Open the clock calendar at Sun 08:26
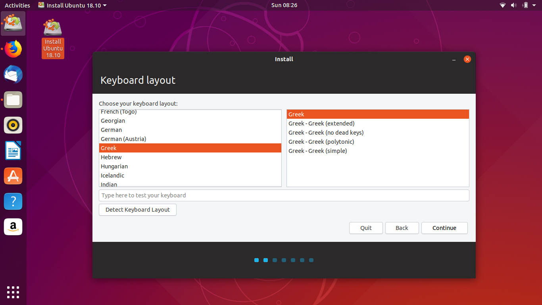 coord(284,5)
